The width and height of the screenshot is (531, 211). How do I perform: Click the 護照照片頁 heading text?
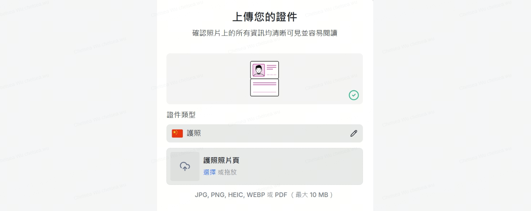[221, 160]
